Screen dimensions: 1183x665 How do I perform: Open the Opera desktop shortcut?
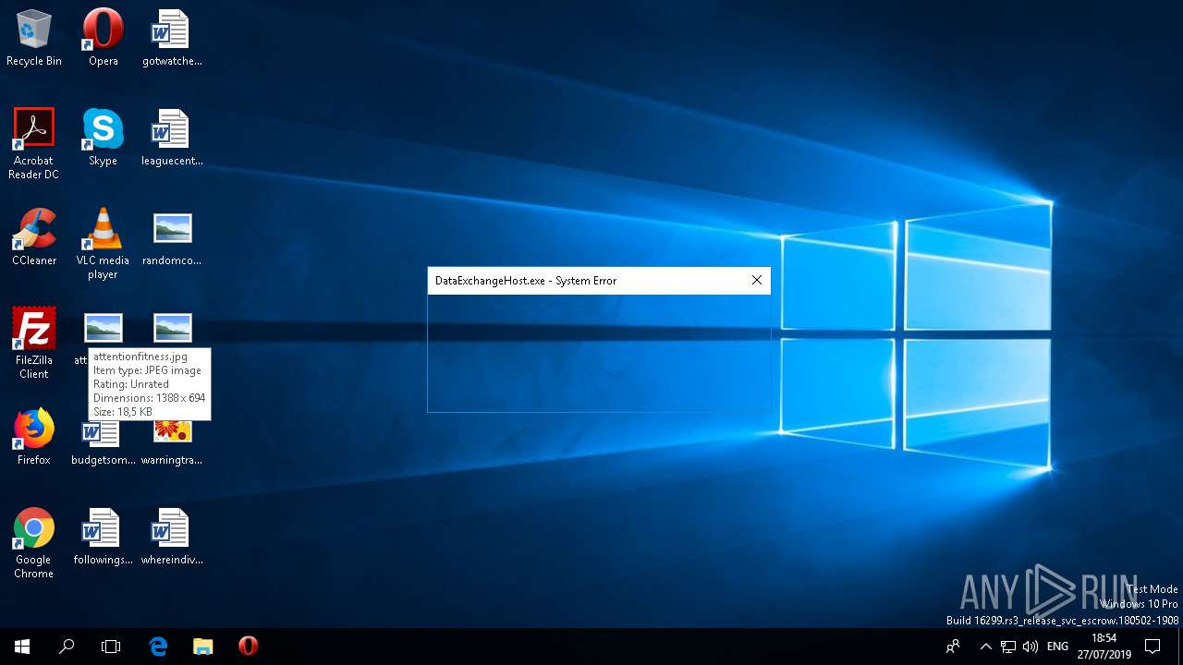tap(103, 38)
